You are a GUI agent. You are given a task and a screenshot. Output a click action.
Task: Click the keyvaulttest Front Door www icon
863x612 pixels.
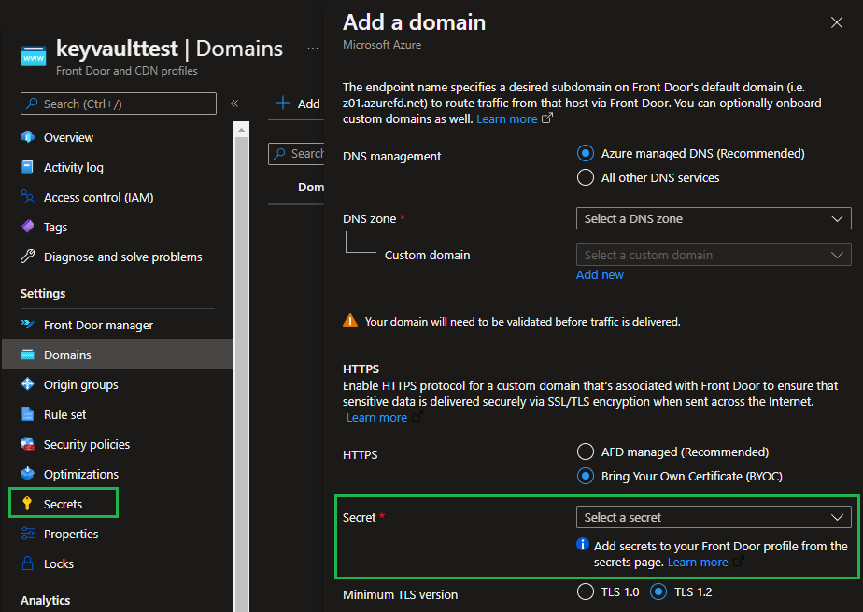click(x=34, y=57)
